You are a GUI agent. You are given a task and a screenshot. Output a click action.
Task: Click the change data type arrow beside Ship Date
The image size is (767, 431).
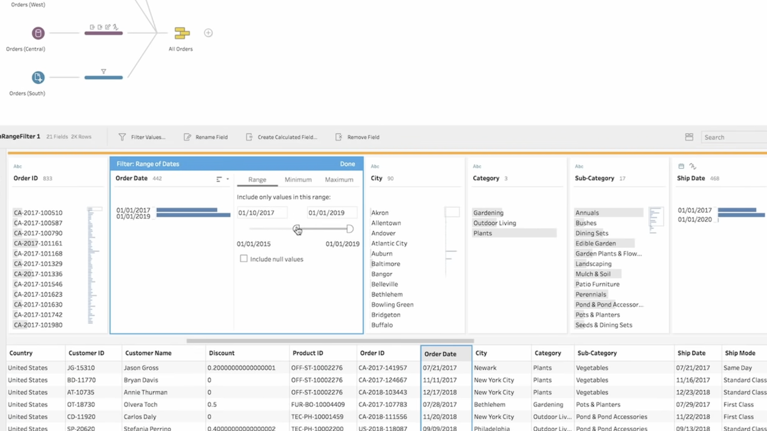pyautogui.click(x=693, y=166)
